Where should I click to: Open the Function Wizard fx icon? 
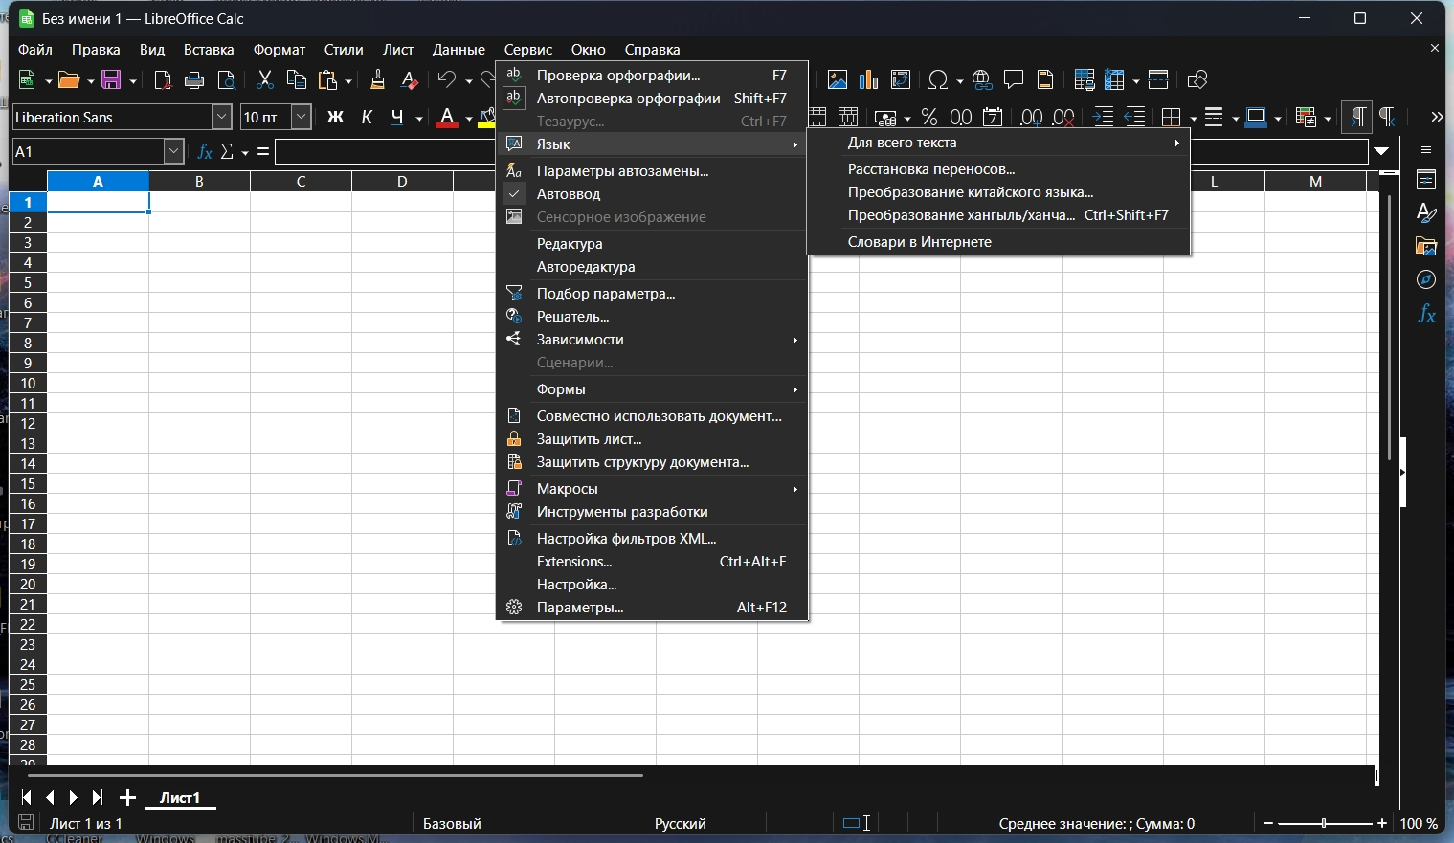tap(204, 152)
